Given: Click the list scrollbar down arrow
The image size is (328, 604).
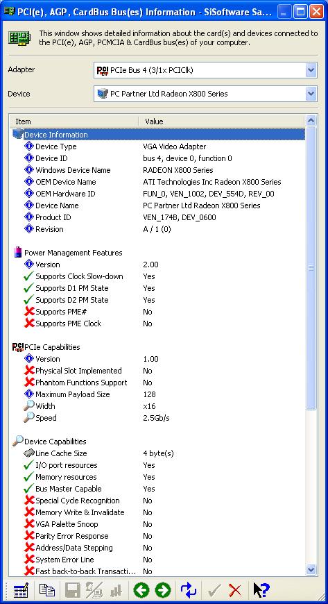Looking at the screenshot, I should click(311, 569).
